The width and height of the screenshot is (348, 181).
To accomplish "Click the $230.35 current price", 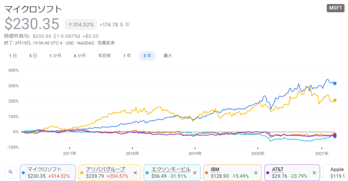I will (x=32, y=24).
